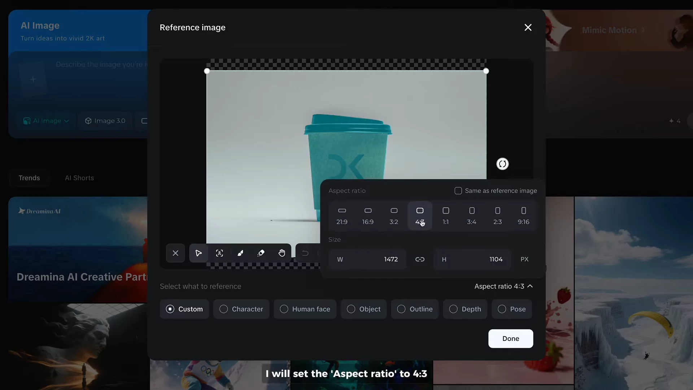Choose the 16:9 aspect ratio
This screenshot has height=390, width=693.
click(368, 216)
